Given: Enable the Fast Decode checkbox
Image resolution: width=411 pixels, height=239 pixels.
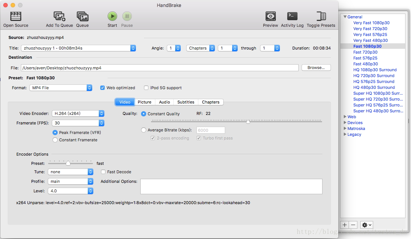Looking at the screenshot, I should [x=103, y=172].
